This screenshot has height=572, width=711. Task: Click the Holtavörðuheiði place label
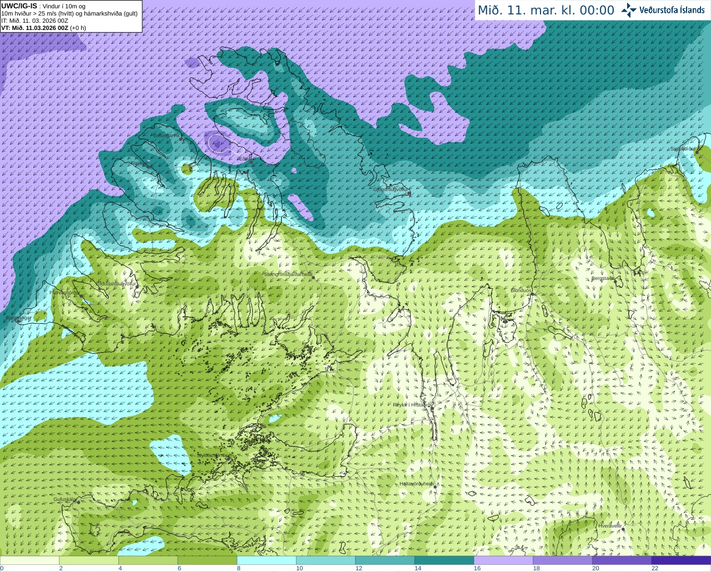click(417, 484)
